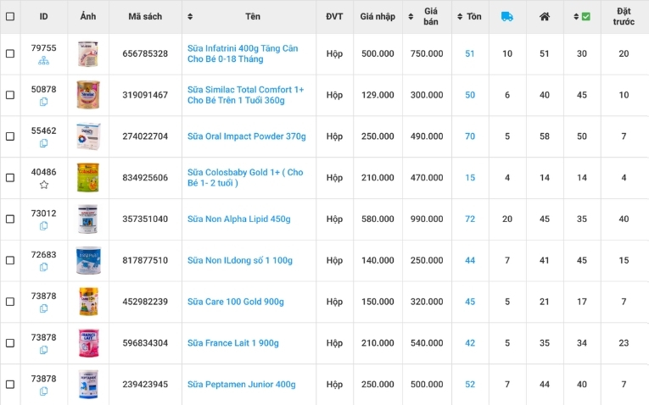Open the Sữa Non Alpha Lipid 450g link
The height and width of the screenshot is (405, 649).
click(x=238, y=219)
